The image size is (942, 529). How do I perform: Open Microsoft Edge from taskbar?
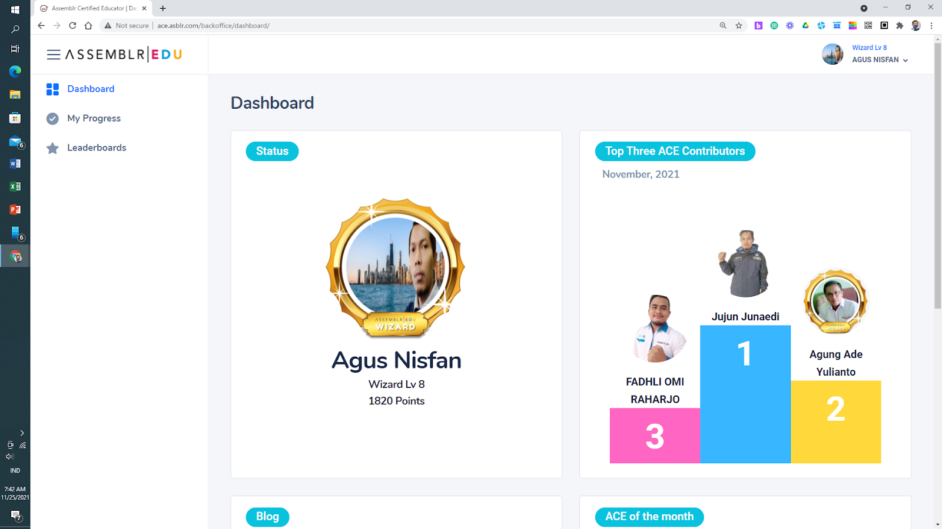click(x=15, y=71)
